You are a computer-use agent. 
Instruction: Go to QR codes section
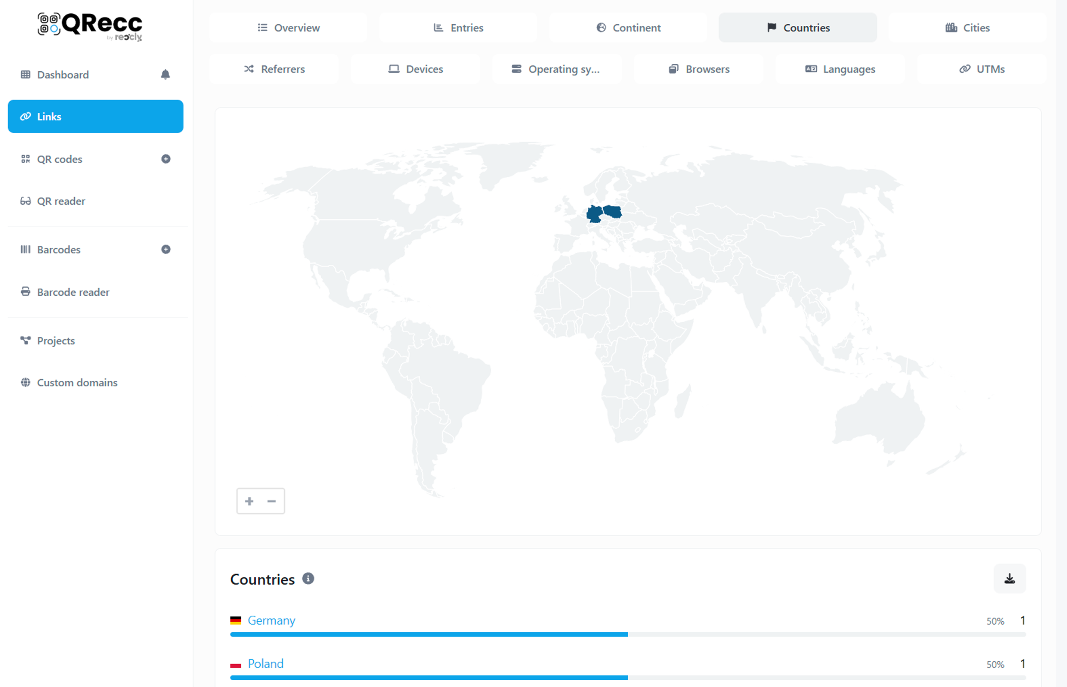(59, 159)
